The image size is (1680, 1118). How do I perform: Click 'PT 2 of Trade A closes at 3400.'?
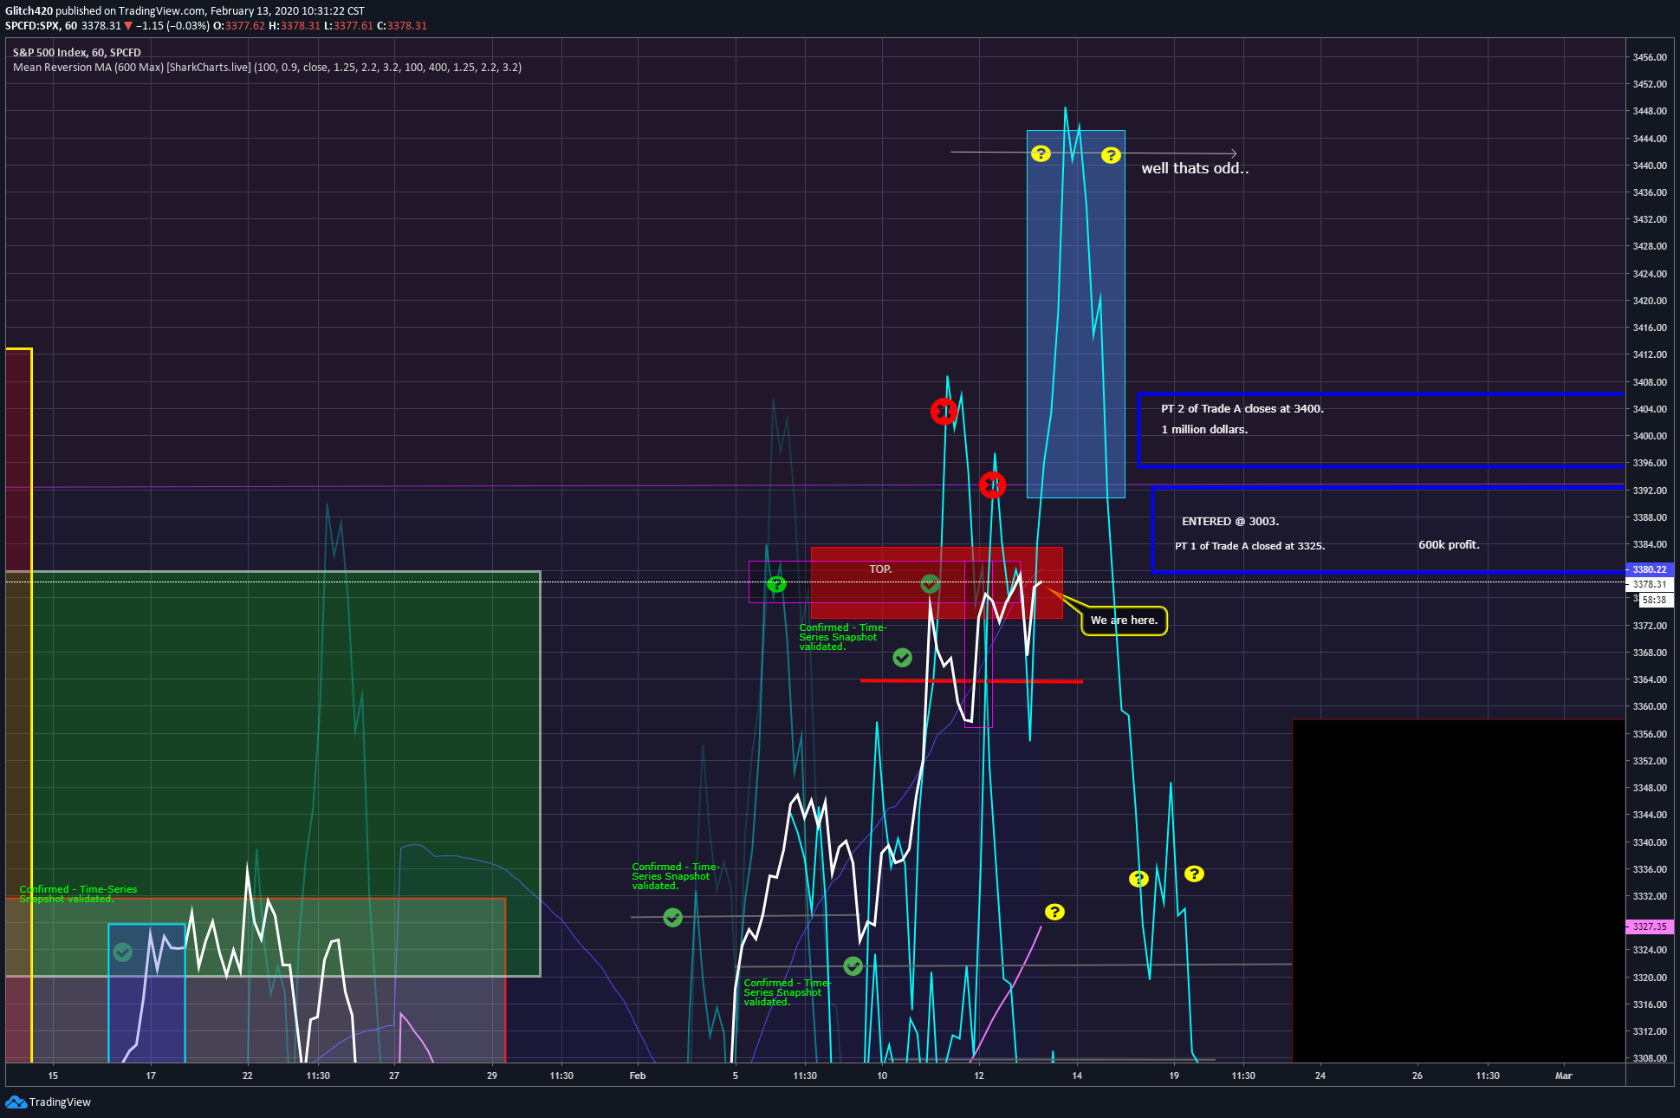click(1242, 409)
